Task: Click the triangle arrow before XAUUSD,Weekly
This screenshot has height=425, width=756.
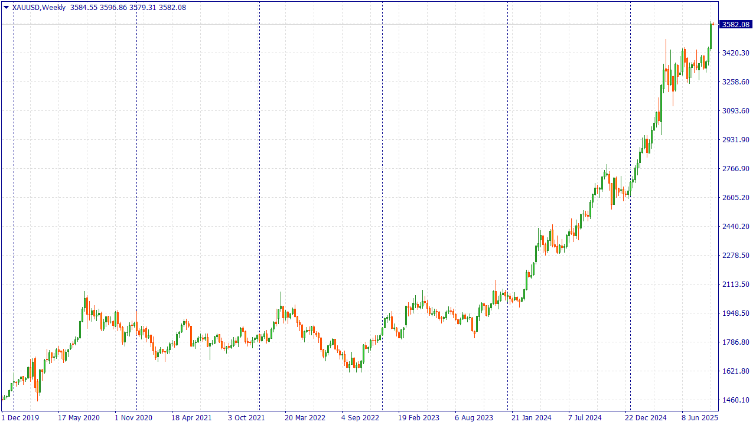Action: [6, 7]
